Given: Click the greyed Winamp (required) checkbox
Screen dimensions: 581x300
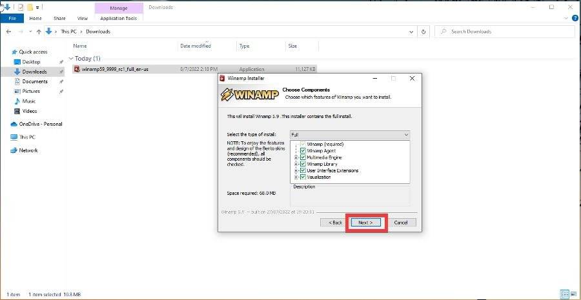Looking at the screenshot, I should [303, 144].
